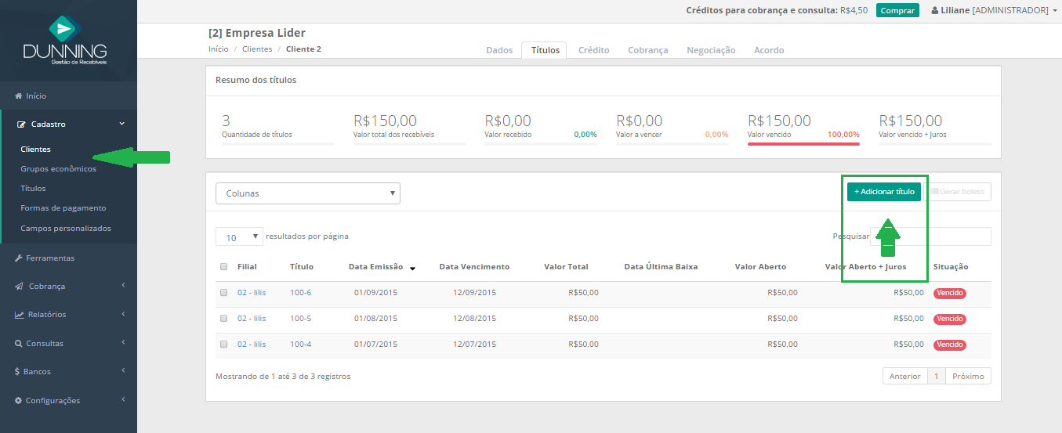
Task: Sort by the Situação column header
Action: 951,267
